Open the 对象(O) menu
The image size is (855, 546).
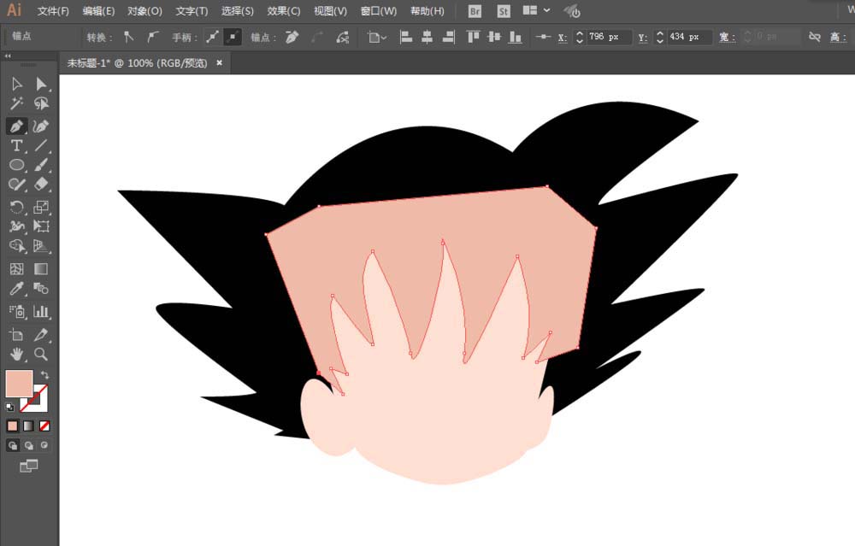pyautogui.click(x=144, y=11)
